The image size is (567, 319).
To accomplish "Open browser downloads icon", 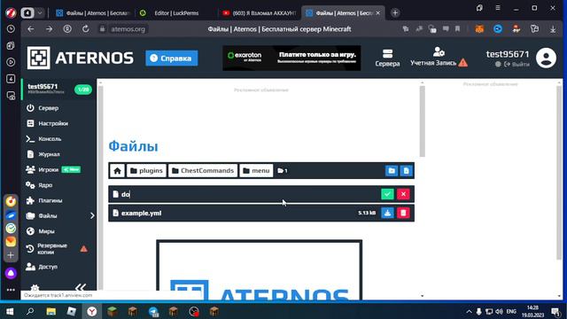I will (x=553, y=29).
